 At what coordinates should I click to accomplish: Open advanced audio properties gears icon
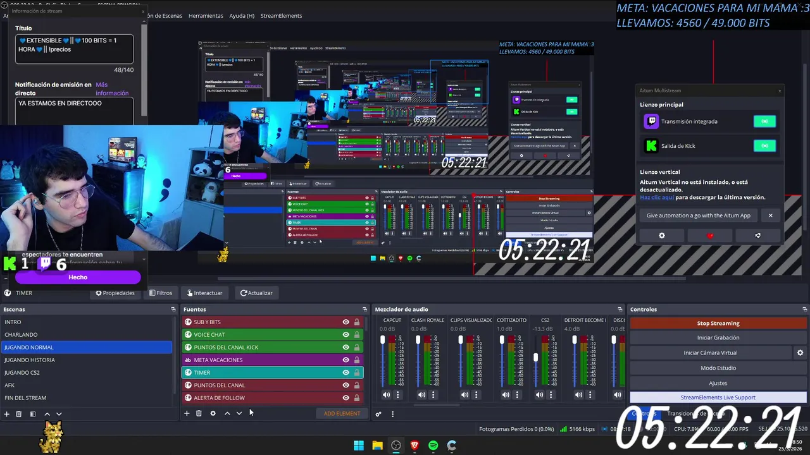[x=378, y=414]
